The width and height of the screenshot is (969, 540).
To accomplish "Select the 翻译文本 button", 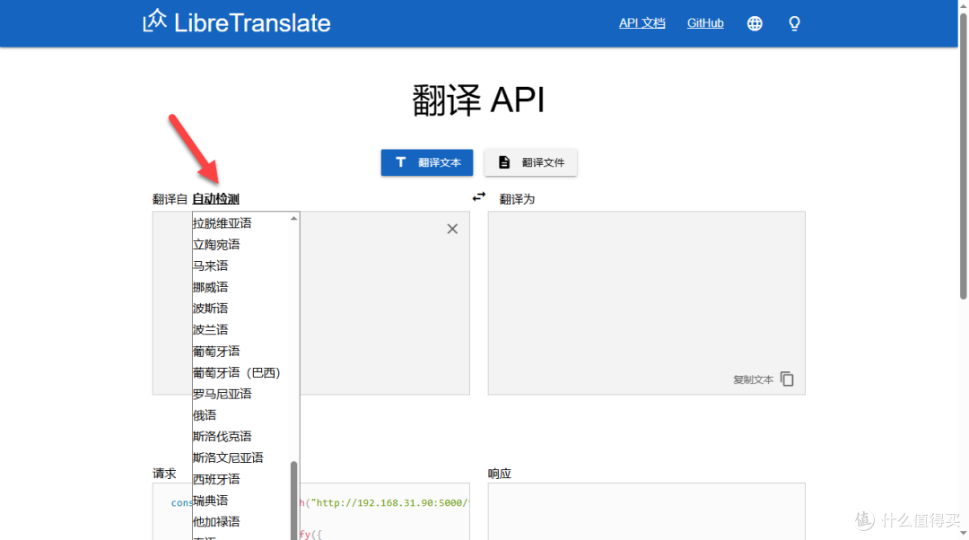I will coord(427,162).
